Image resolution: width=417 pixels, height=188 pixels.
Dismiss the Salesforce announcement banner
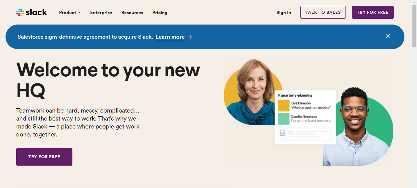(x=388, y=36)
